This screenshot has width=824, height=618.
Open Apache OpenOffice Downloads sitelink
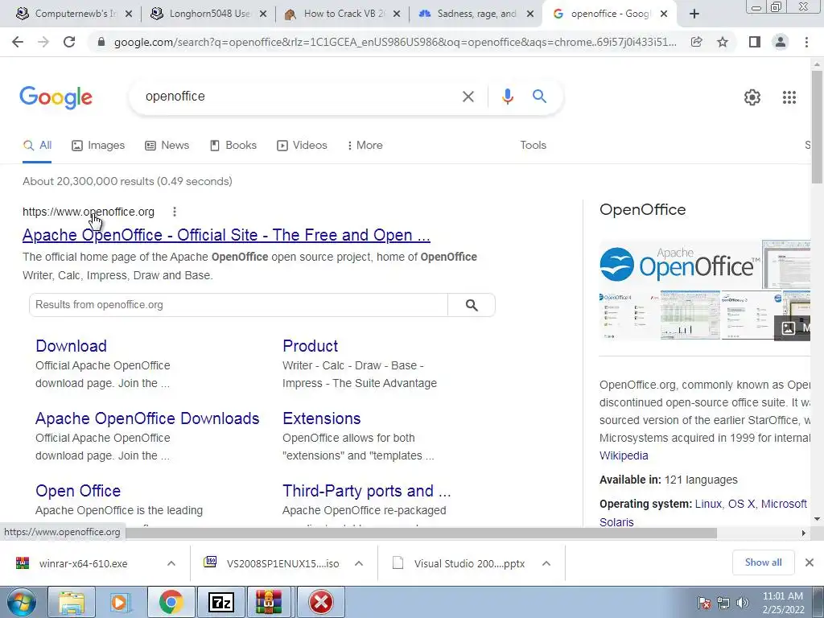click(x=148, y=418)
